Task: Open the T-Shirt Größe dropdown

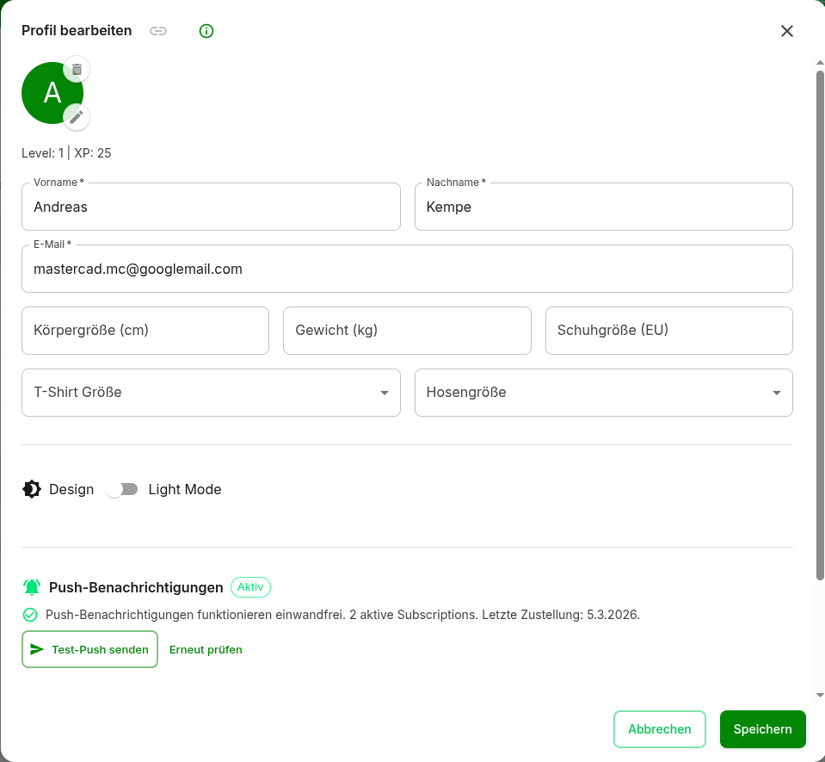Action: [x=211, y=393]
